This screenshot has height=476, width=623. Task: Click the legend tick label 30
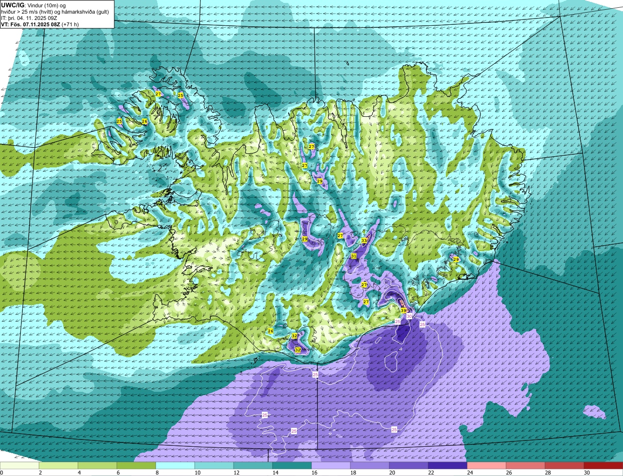tap(586, 473)
